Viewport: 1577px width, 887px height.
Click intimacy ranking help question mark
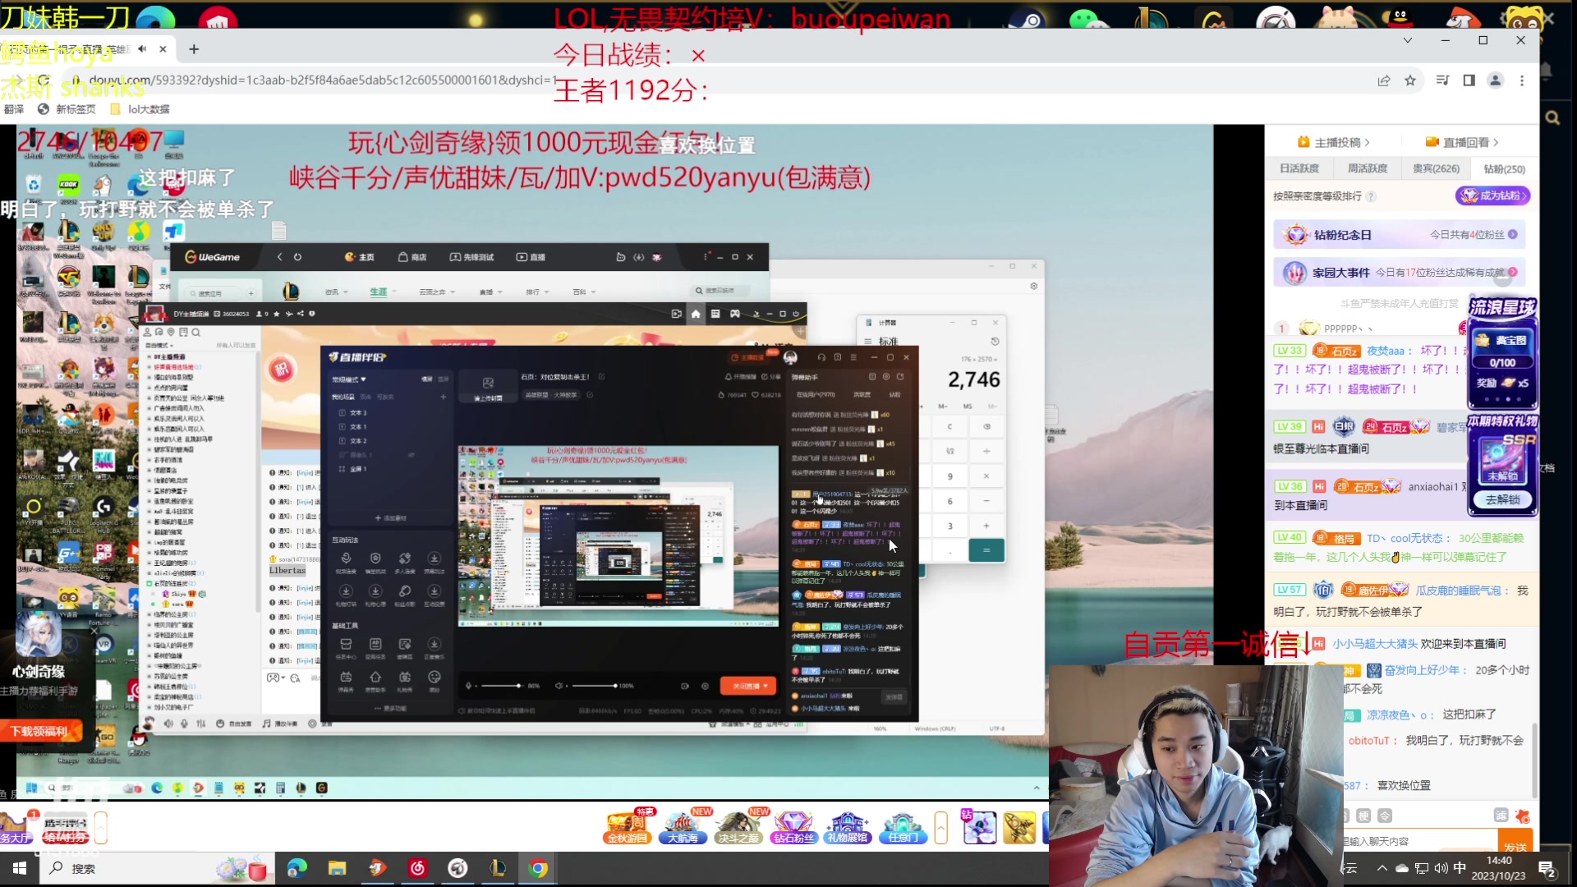tap(1371, 196)
